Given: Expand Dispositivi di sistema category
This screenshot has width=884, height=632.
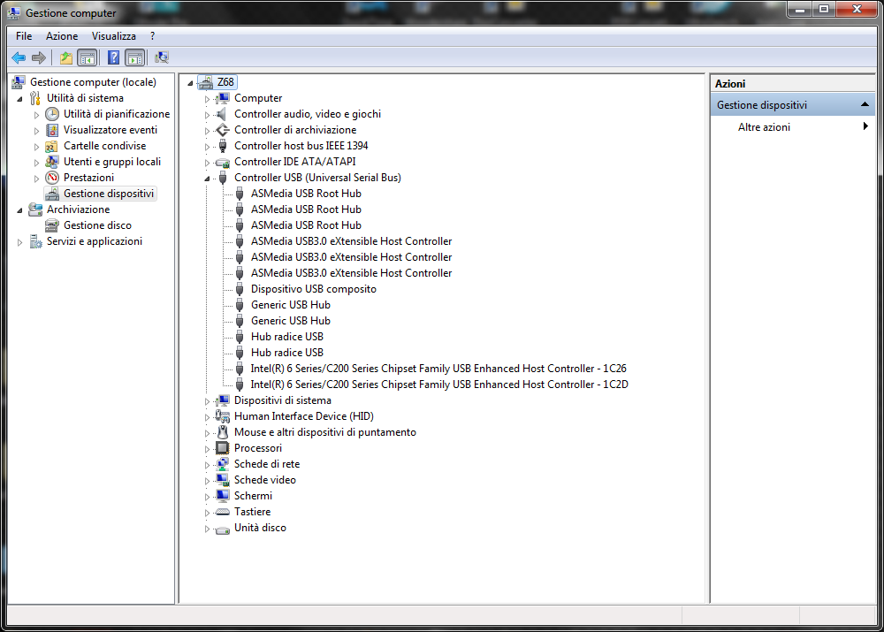Looking at the screenshot, I should click(207, 401).
